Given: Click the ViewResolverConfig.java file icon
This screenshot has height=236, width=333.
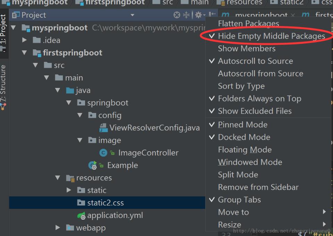Looking at the screenshot, I should [x=103, y=128].
